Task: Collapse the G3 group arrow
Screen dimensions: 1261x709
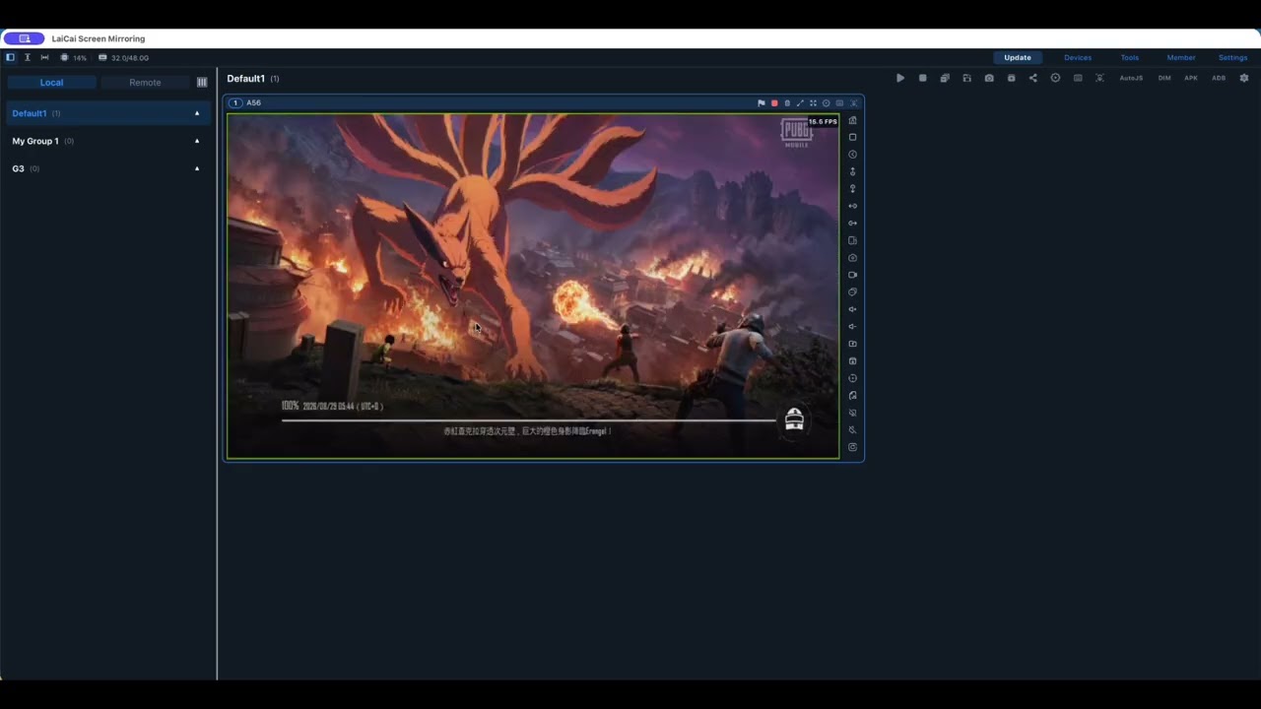Action: pos(197,168)
